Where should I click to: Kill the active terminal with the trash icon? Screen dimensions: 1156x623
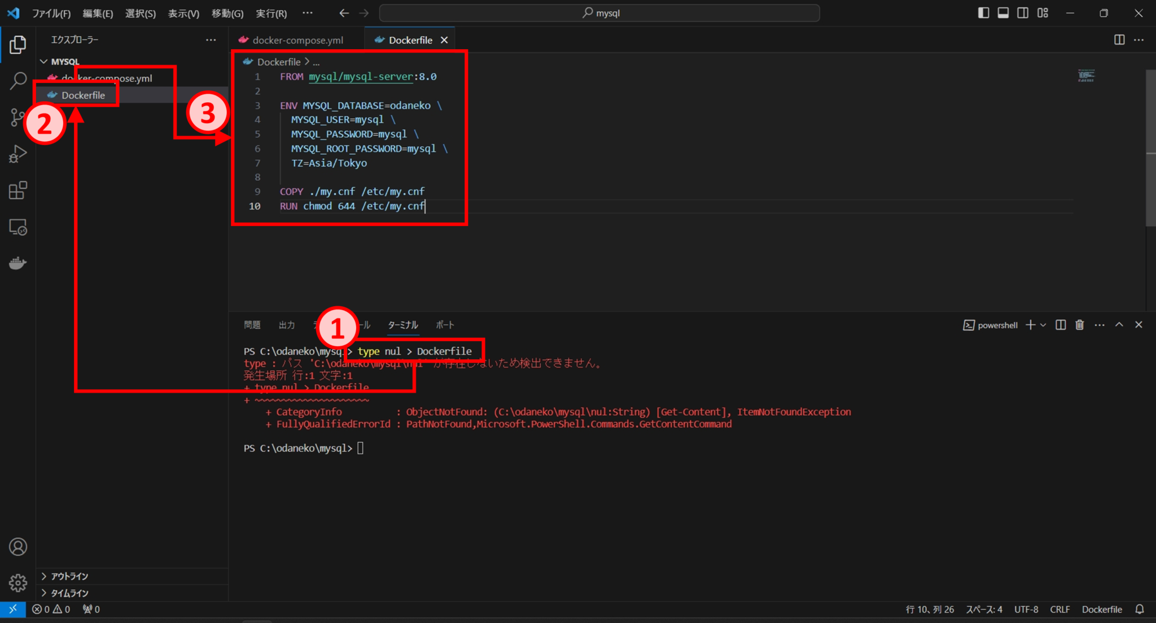click(x=1080, y=325)
